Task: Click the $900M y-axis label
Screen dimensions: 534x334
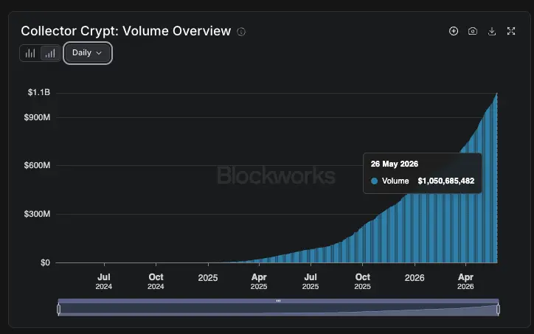Action: (37, 117)
